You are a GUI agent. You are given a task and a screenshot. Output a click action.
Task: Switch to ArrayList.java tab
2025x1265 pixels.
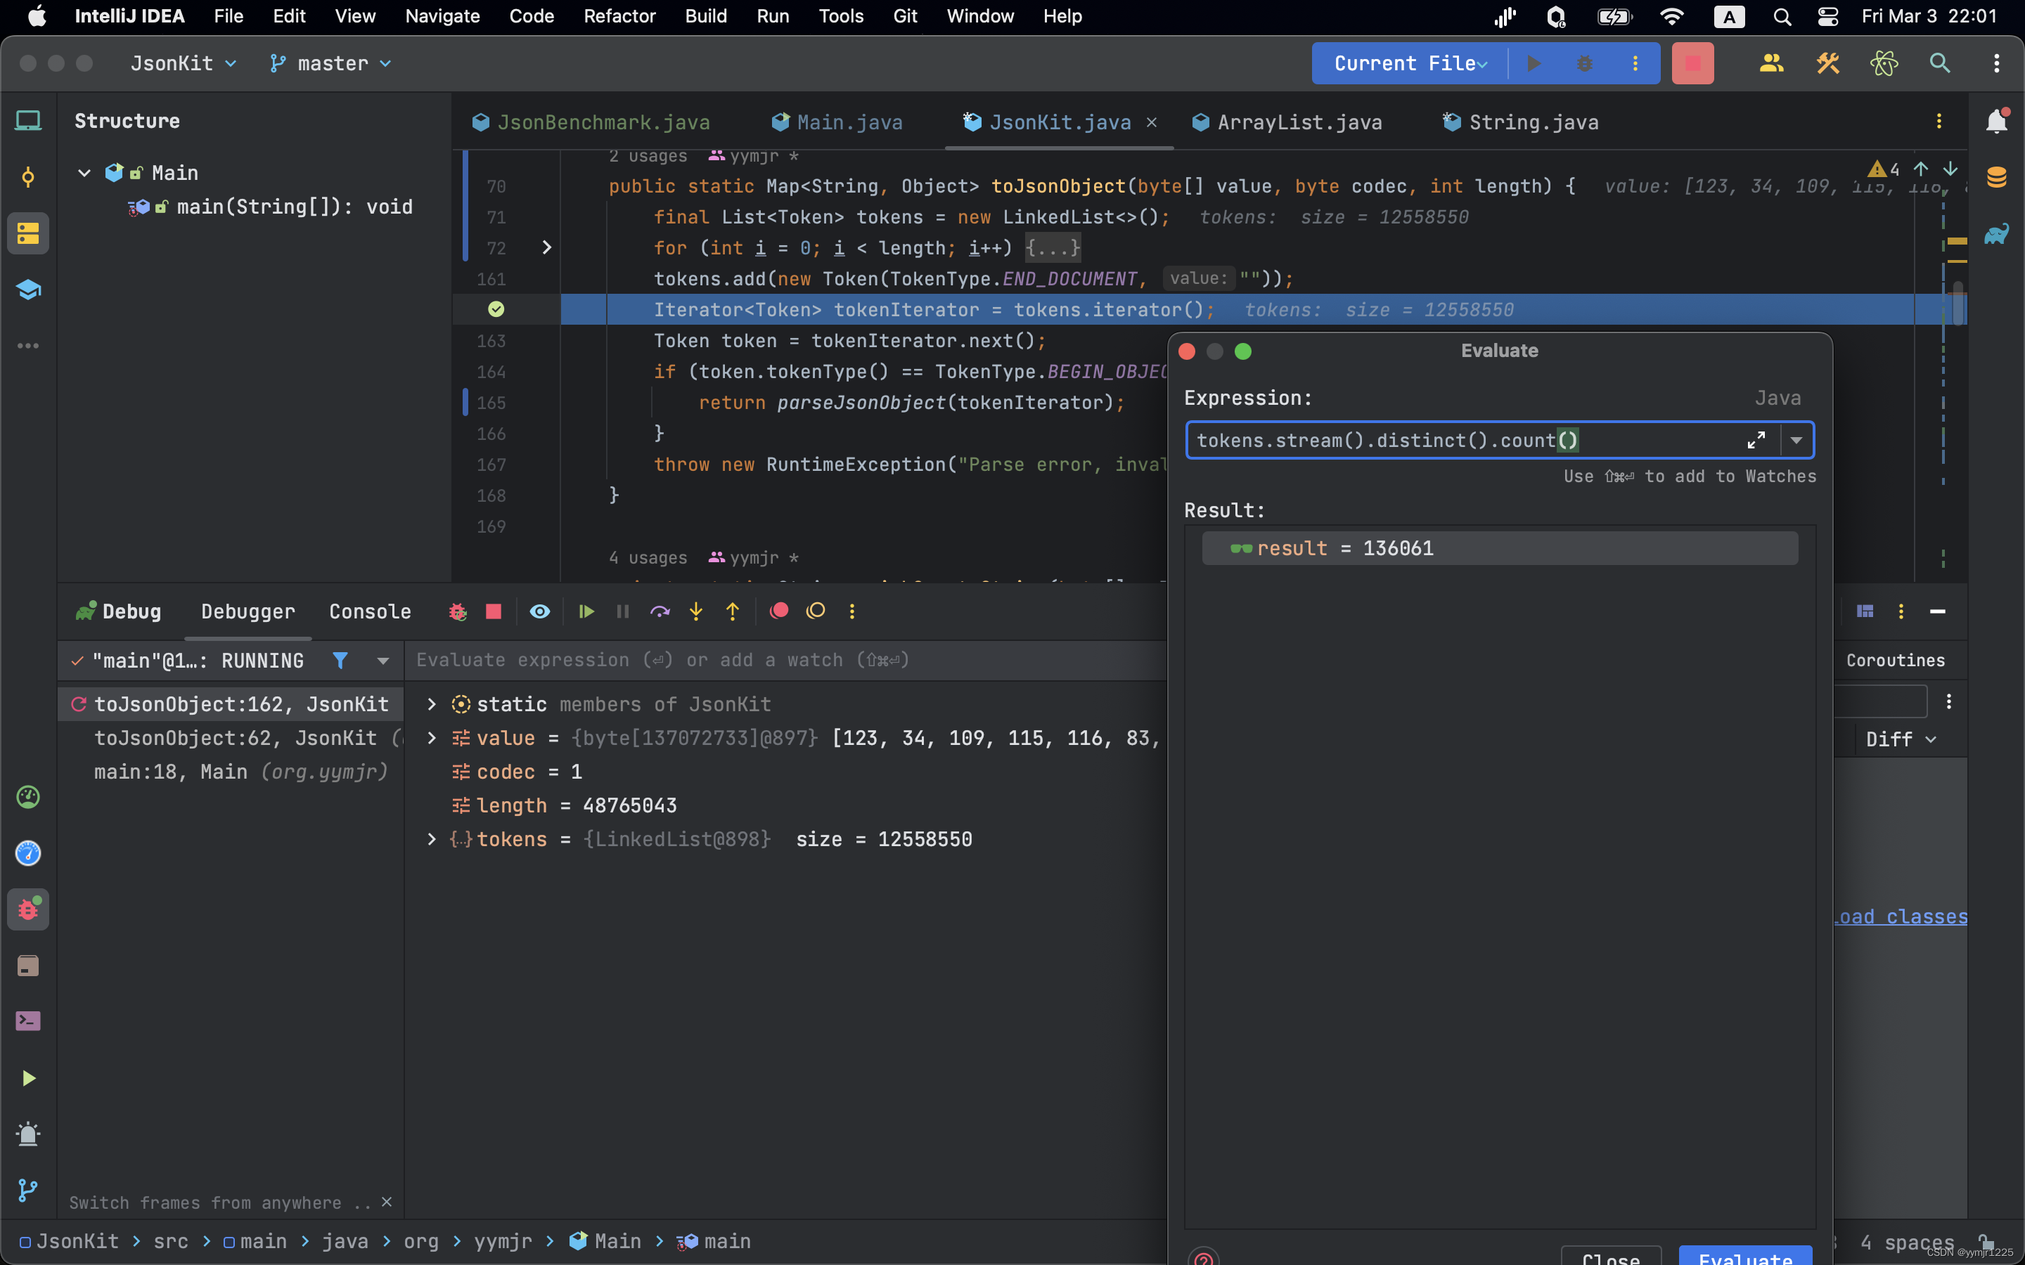(x=1287, y=122)
